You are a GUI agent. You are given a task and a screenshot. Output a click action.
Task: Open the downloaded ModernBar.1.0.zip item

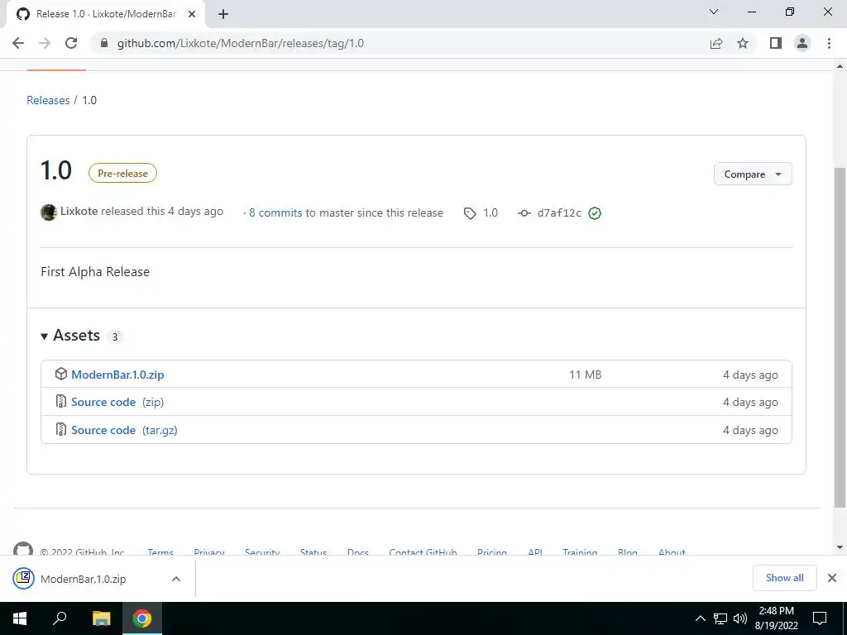point(84,579)
